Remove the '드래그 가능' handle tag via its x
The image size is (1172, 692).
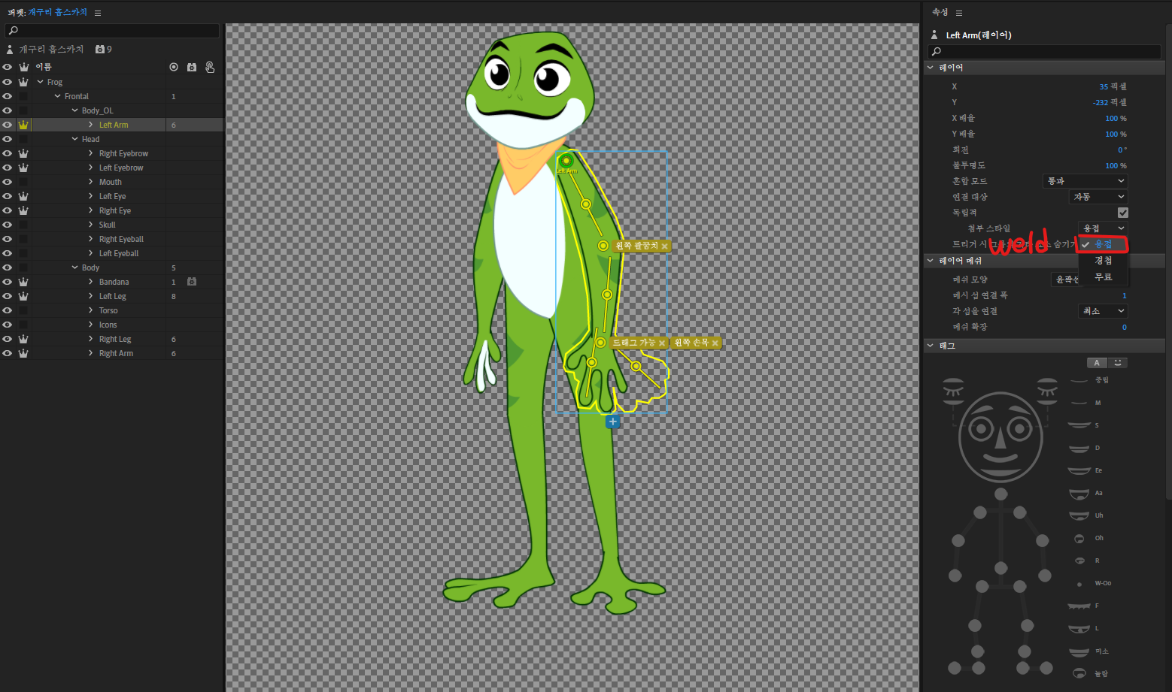click(x=662, y=343)
